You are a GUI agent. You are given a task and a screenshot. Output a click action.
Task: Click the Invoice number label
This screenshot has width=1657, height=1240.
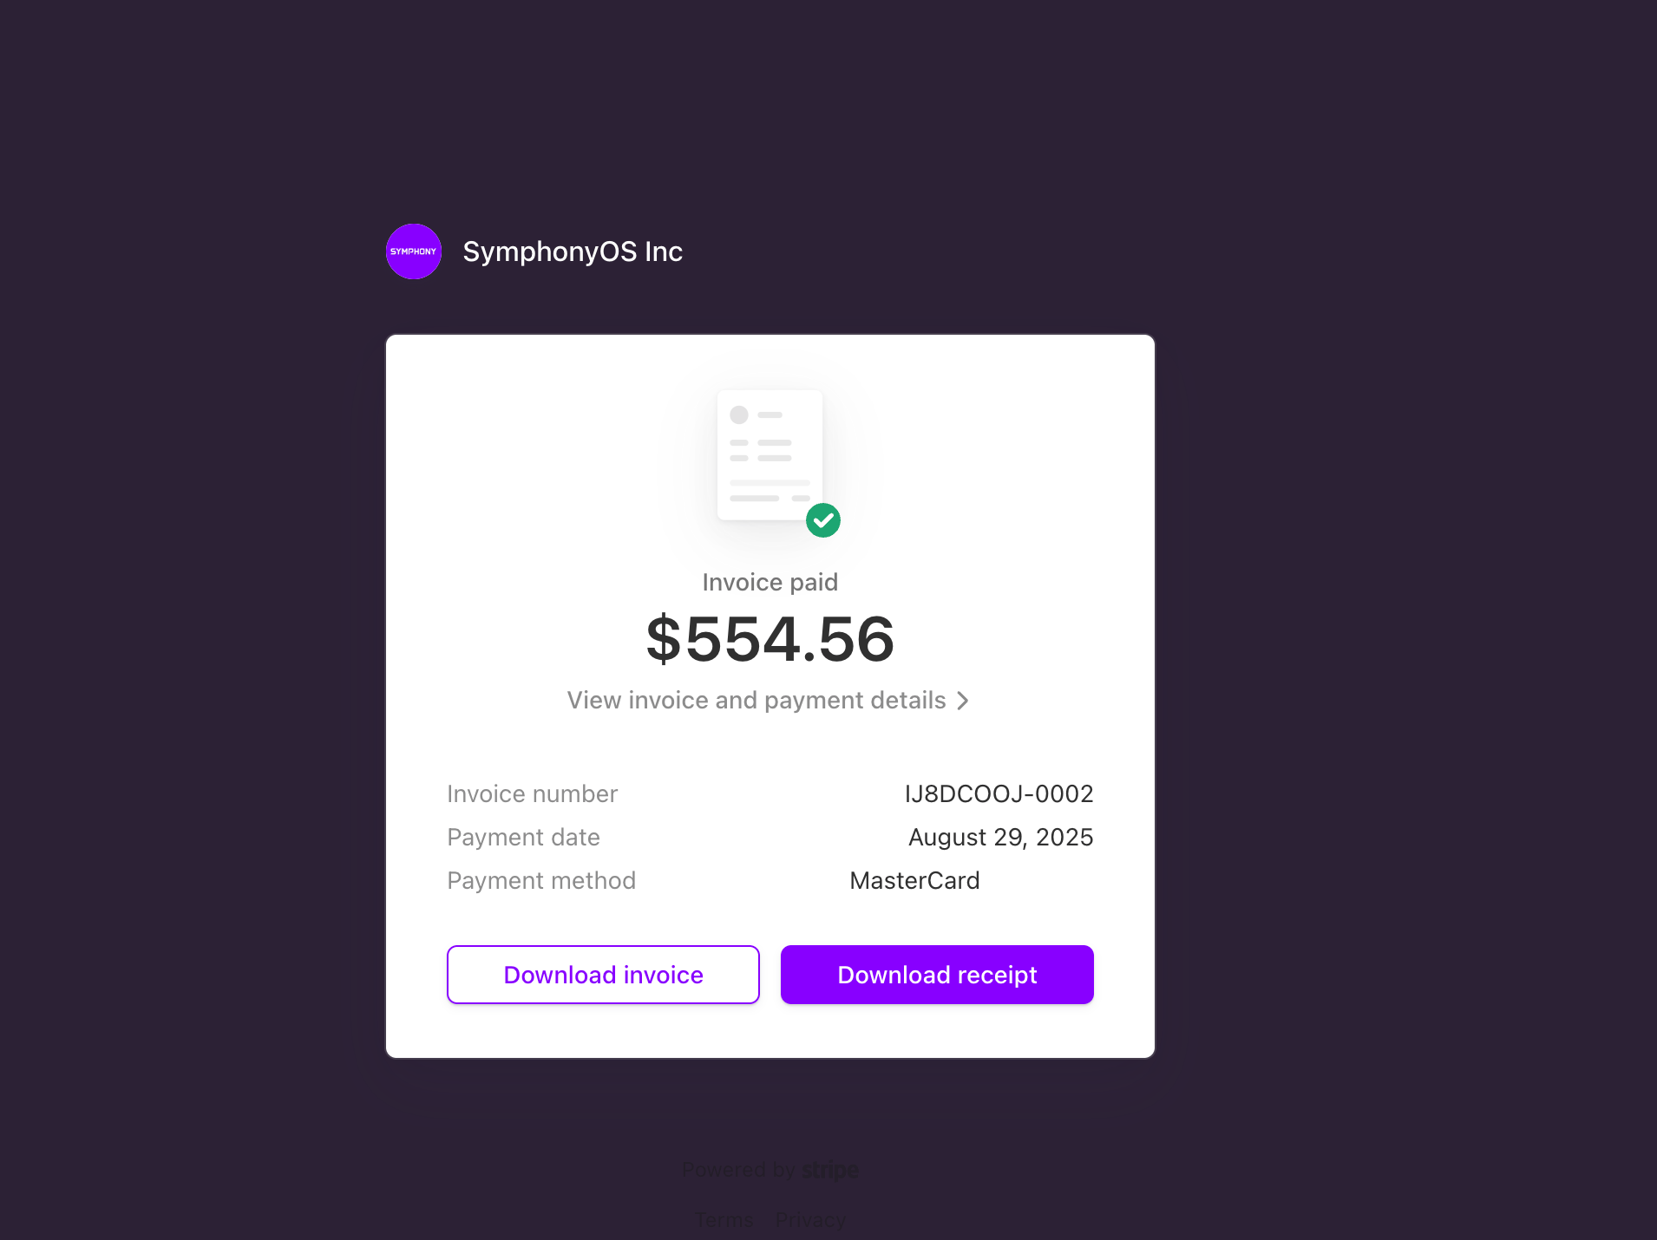[533, 793]
